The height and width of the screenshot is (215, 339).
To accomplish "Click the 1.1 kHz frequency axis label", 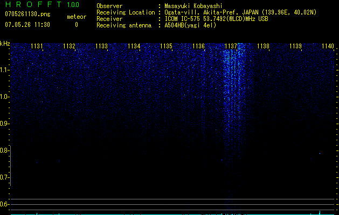I will (x=4, y=70).
